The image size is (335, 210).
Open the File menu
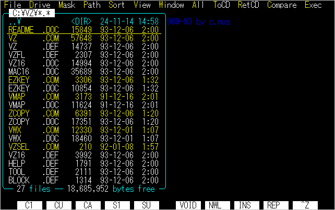[x=13, y=5]
